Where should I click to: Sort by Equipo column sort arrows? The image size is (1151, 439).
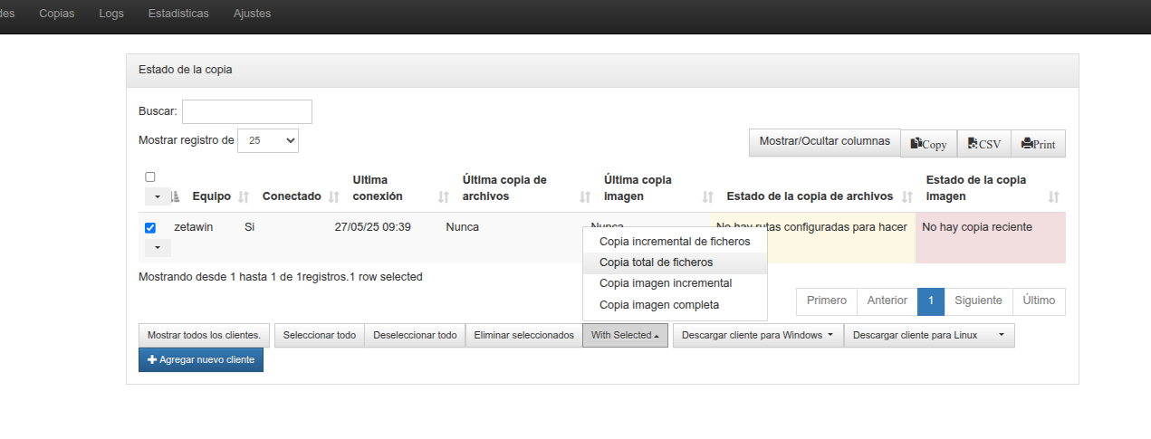coord(245,196)
